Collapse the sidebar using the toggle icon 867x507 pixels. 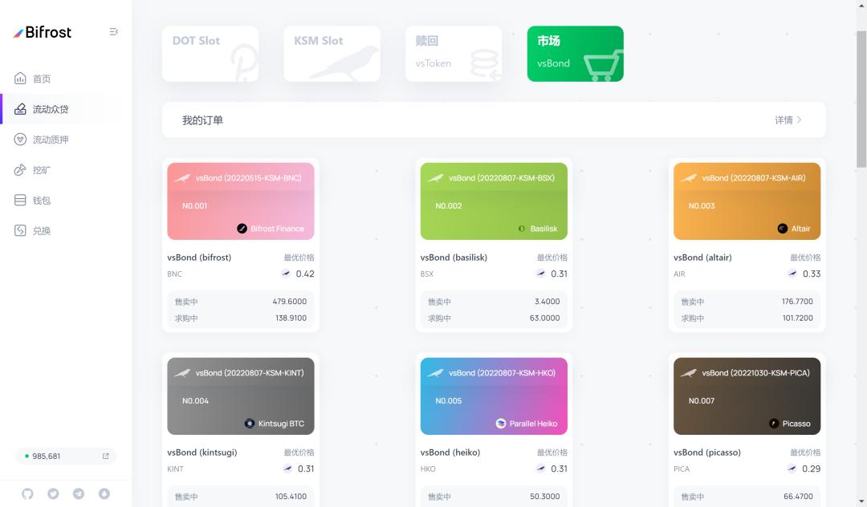point(114,32)
